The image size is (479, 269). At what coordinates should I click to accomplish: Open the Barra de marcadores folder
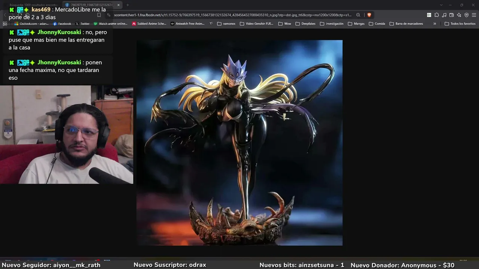[406, 24]
